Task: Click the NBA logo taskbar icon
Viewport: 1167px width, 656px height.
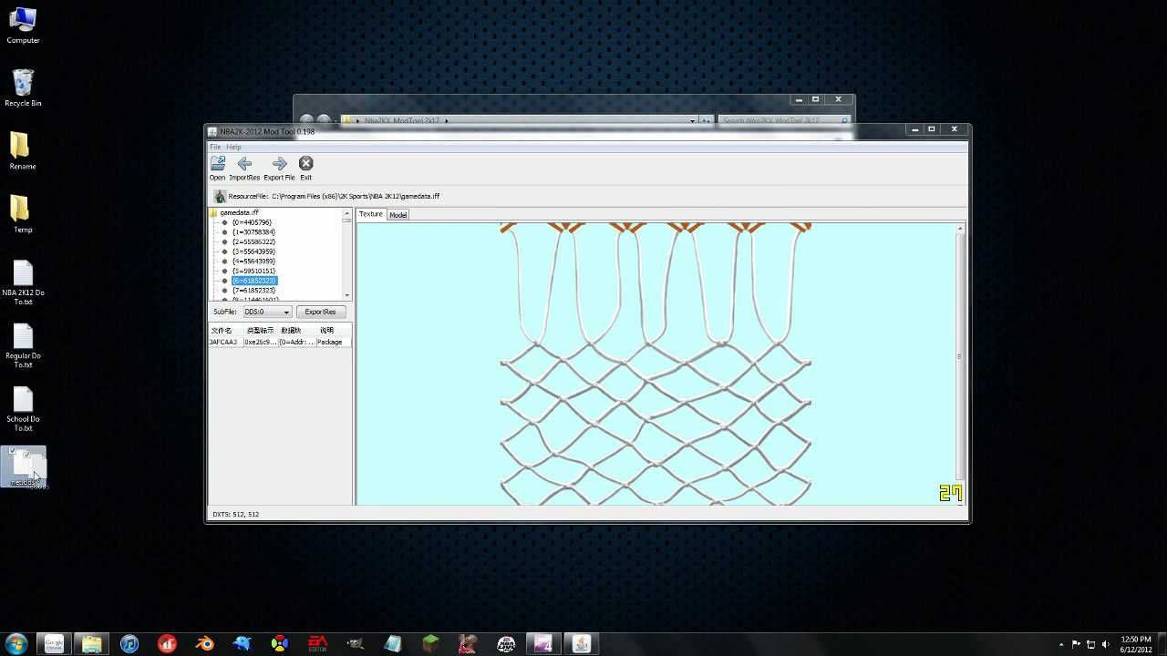Action: click(x=506, y=644)
